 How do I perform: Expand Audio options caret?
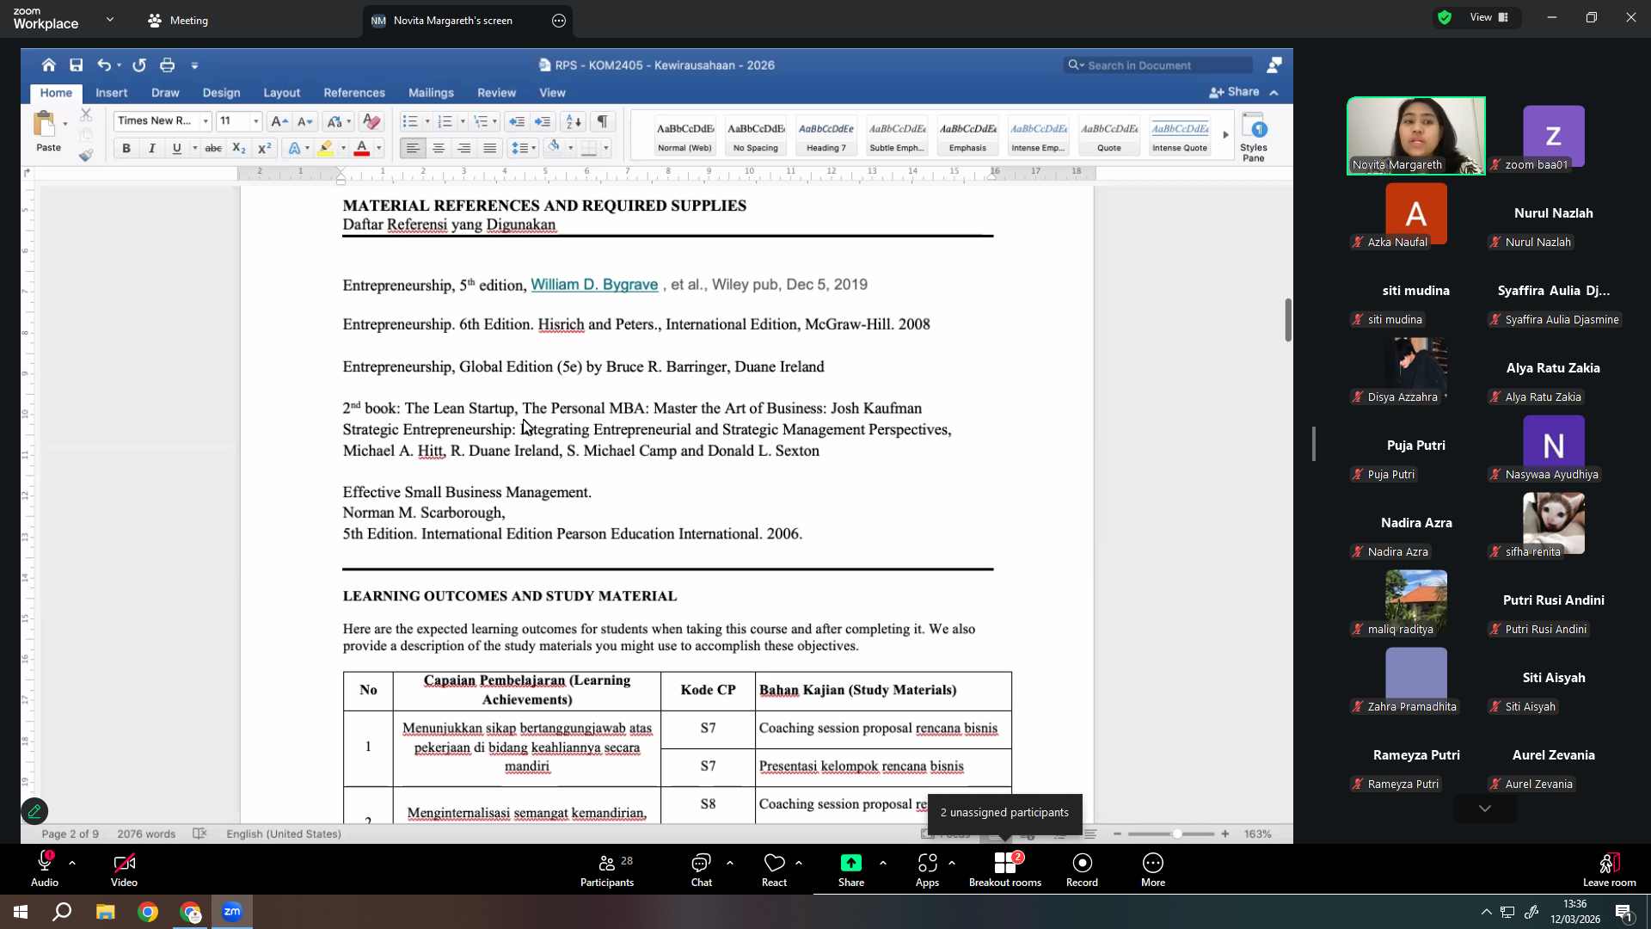click(x=72, y=862)
